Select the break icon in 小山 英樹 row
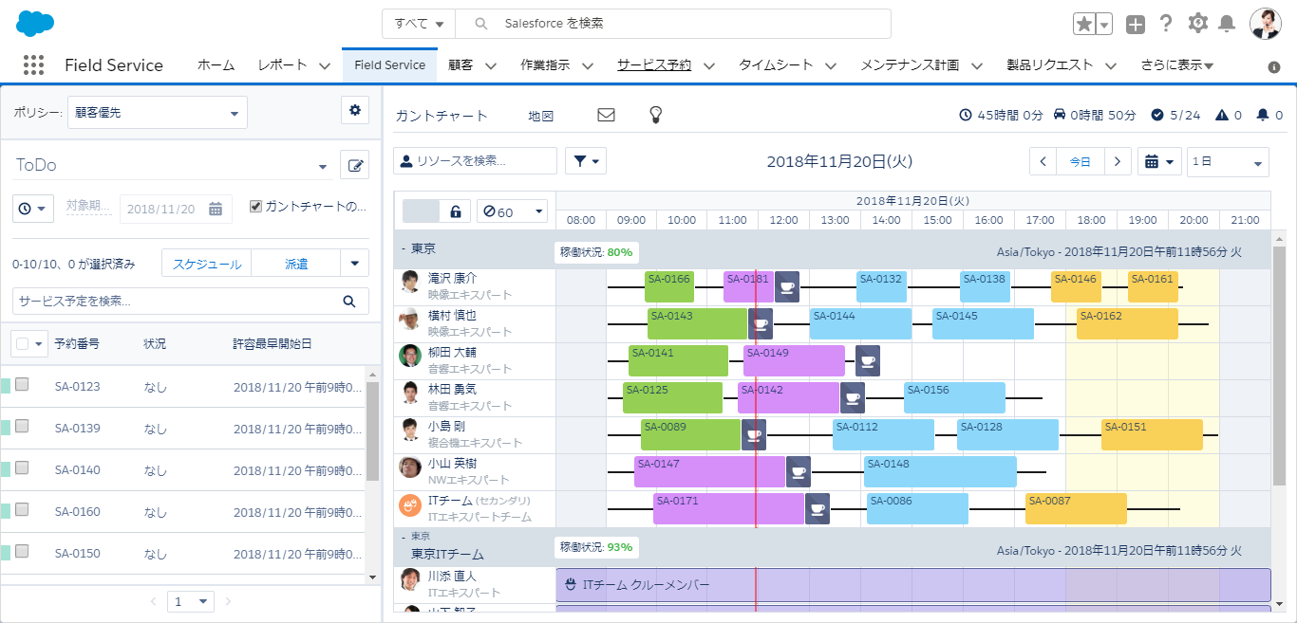This screenshot has height=623, width=1297. [799, 471]
